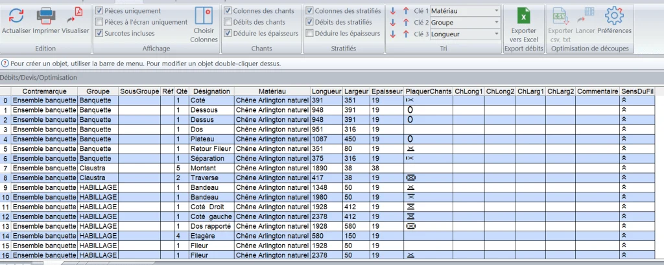Toggle Pièces uniquement checkbox
The height and width of the screenshot is (265, 664).
pos(99,10)
